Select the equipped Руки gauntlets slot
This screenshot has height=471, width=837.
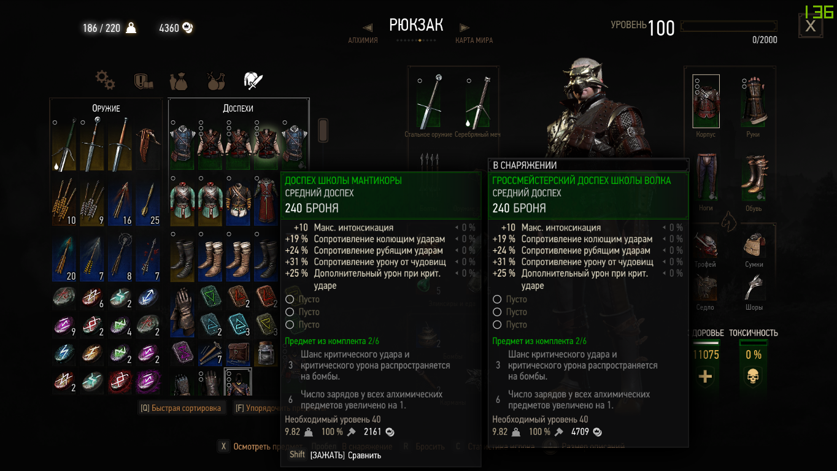point(753,102)
